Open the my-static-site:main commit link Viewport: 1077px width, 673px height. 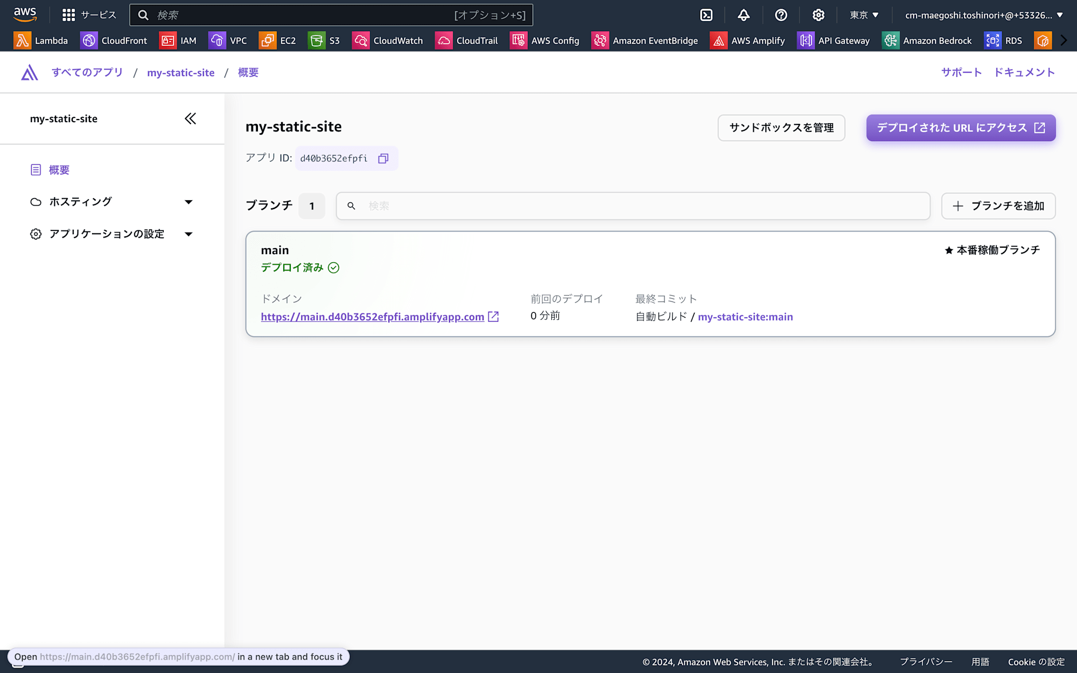tap(745, 317)
